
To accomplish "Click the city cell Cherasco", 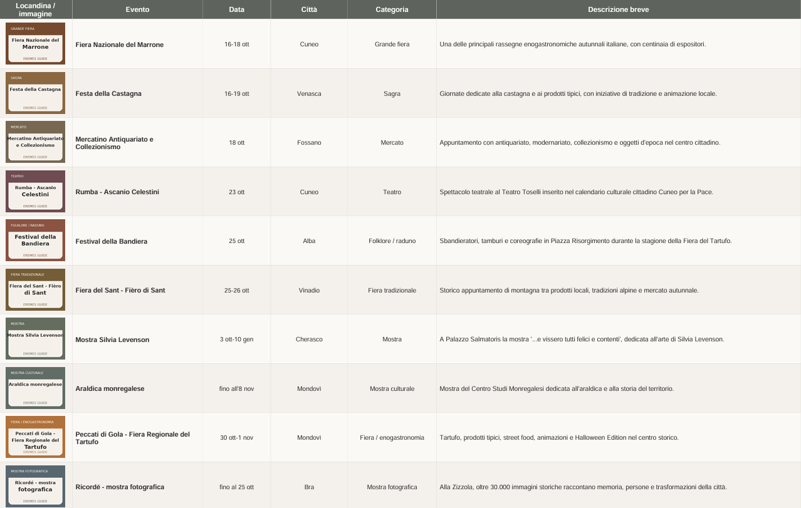I will [x=309, y=340].
